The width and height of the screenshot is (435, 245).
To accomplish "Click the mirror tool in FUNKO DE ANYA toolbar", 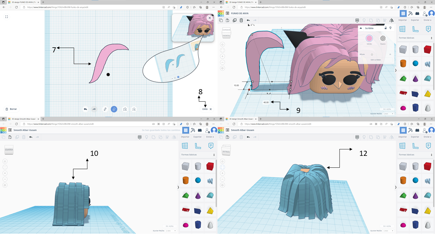I will click(x=392, y=20).
